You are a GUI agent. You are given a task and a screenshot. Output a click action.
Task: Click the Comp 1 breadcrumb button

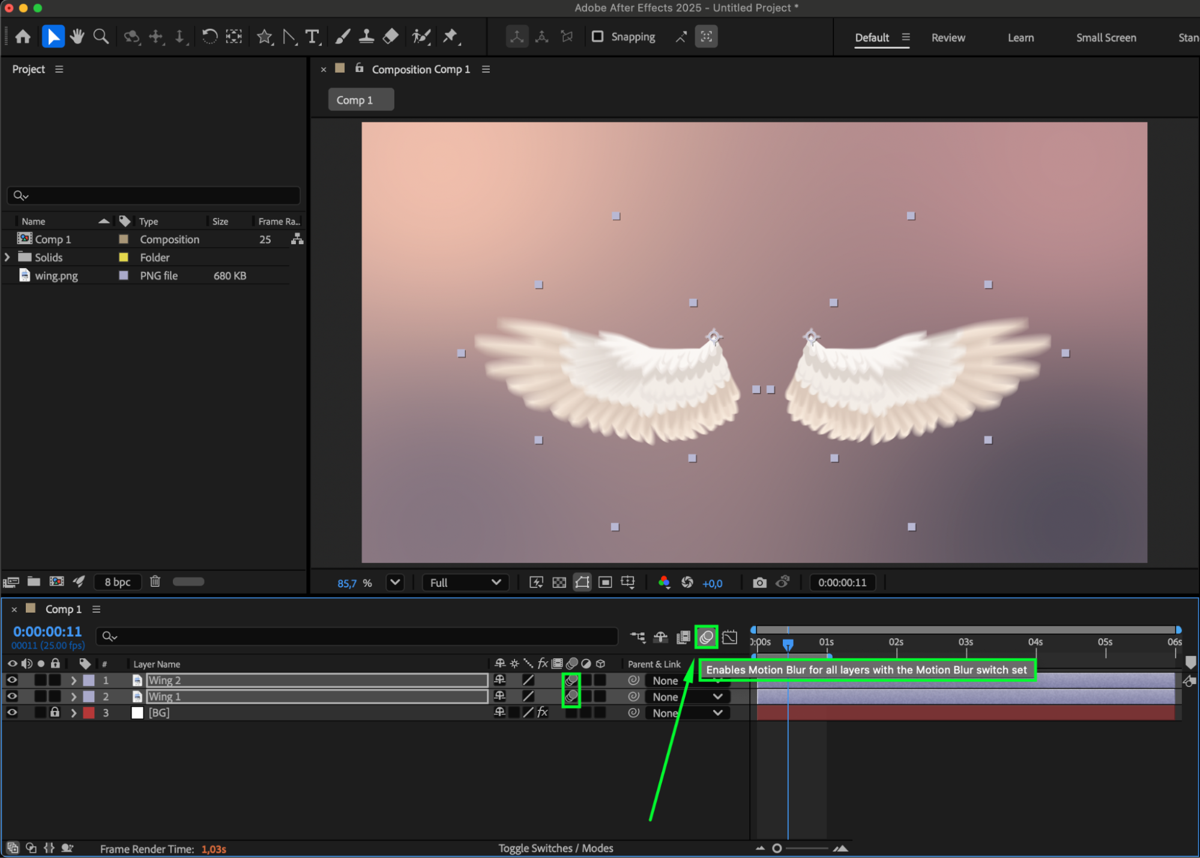tap(361, 100)
